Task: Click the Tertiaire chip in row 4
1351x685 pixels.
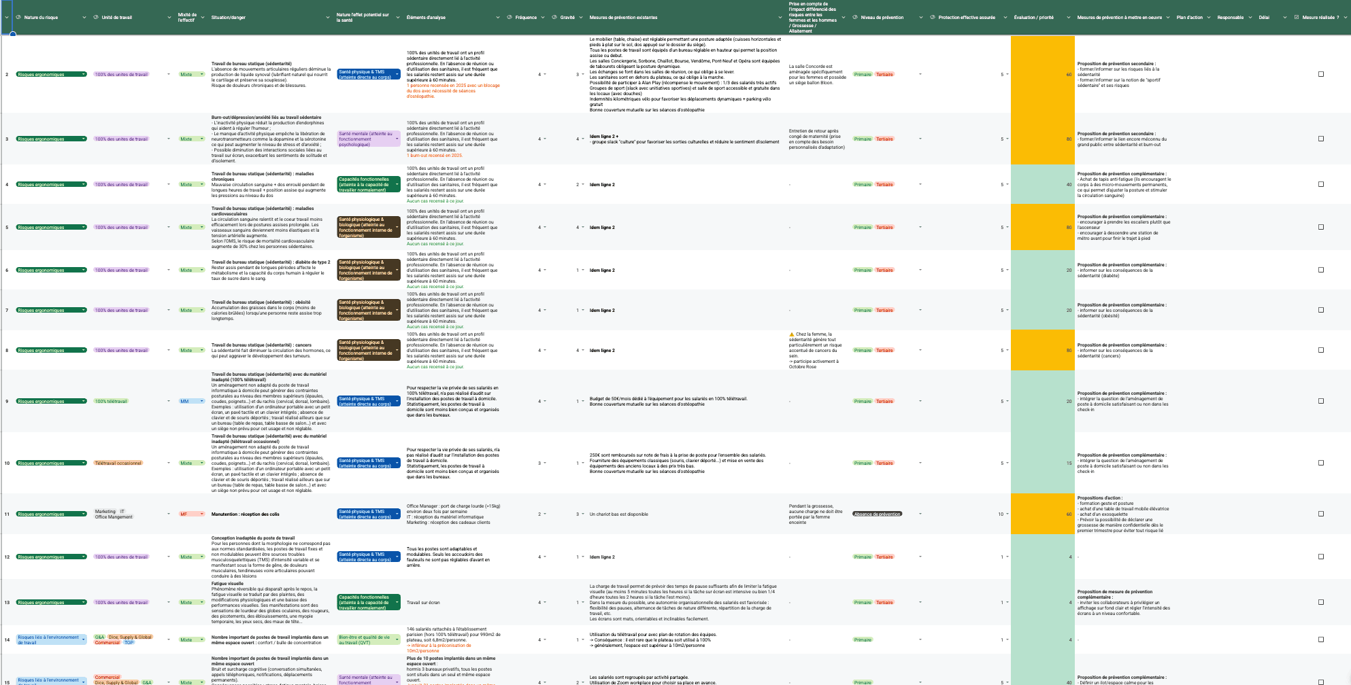Action: point(884,184)
